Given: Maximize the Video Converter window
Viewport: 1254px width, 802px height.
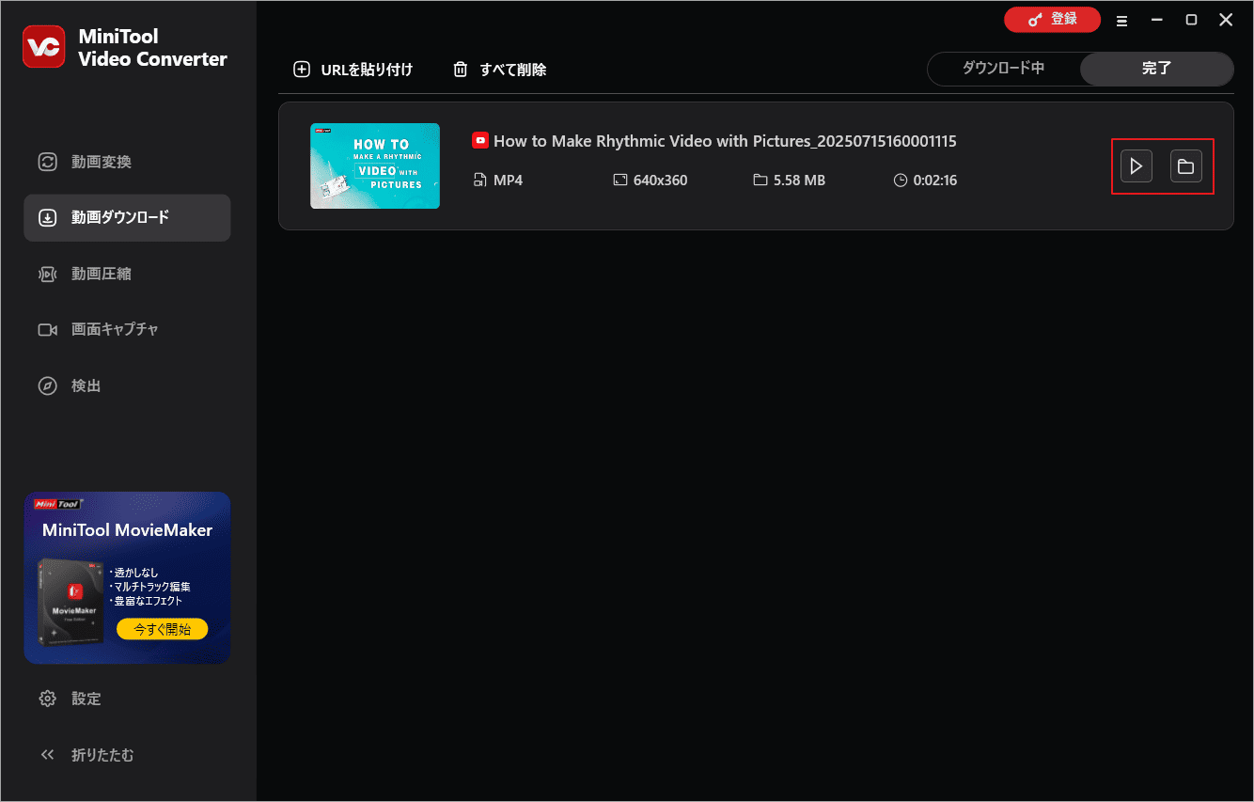Looking at the screenshot, I should click(1191, 20).
